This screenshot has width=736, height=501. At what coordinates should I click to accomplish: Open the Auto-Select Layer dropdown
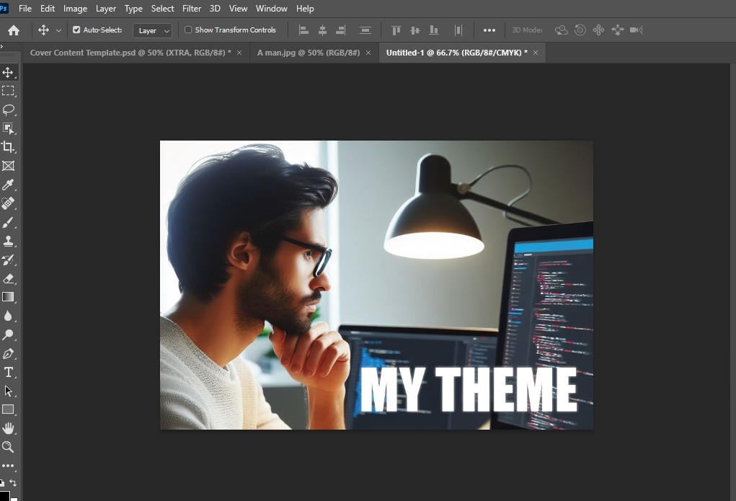click(153, 30)
